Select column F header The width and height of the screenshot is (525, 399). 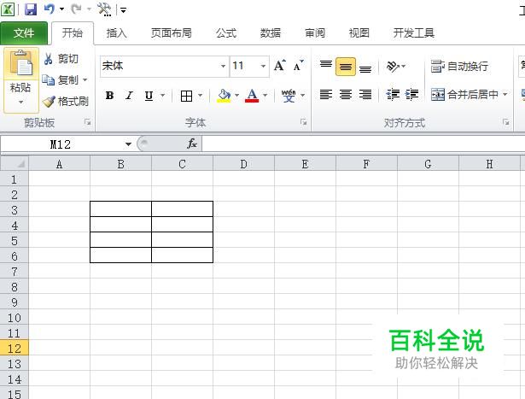(366, 164)
